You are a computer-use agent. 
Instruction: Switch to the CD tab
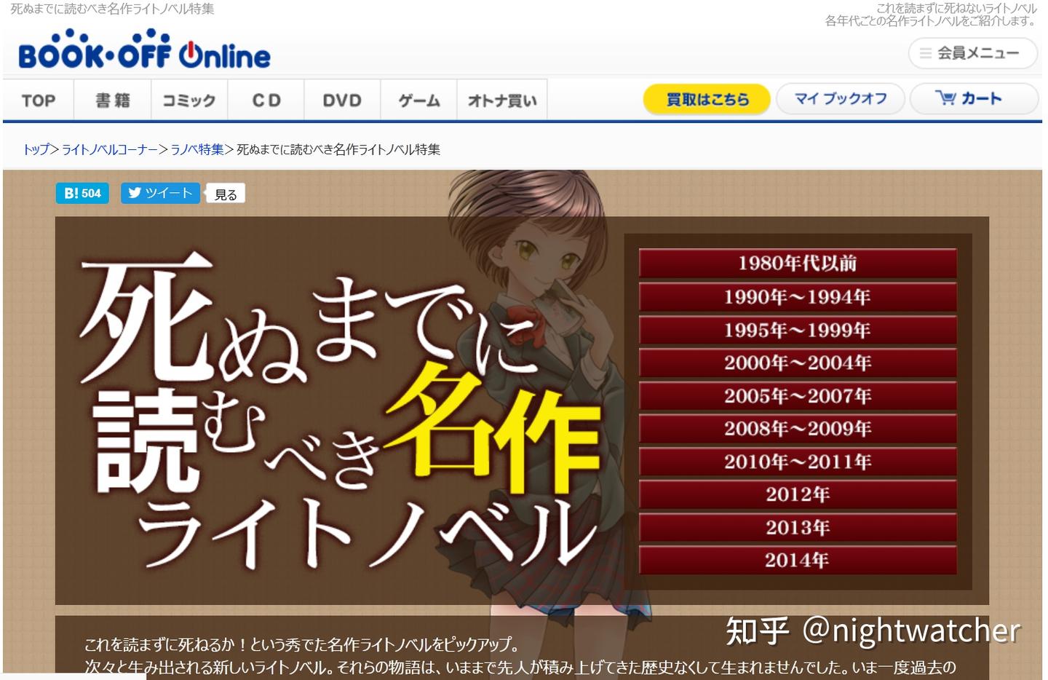click(x=266, y=100)
